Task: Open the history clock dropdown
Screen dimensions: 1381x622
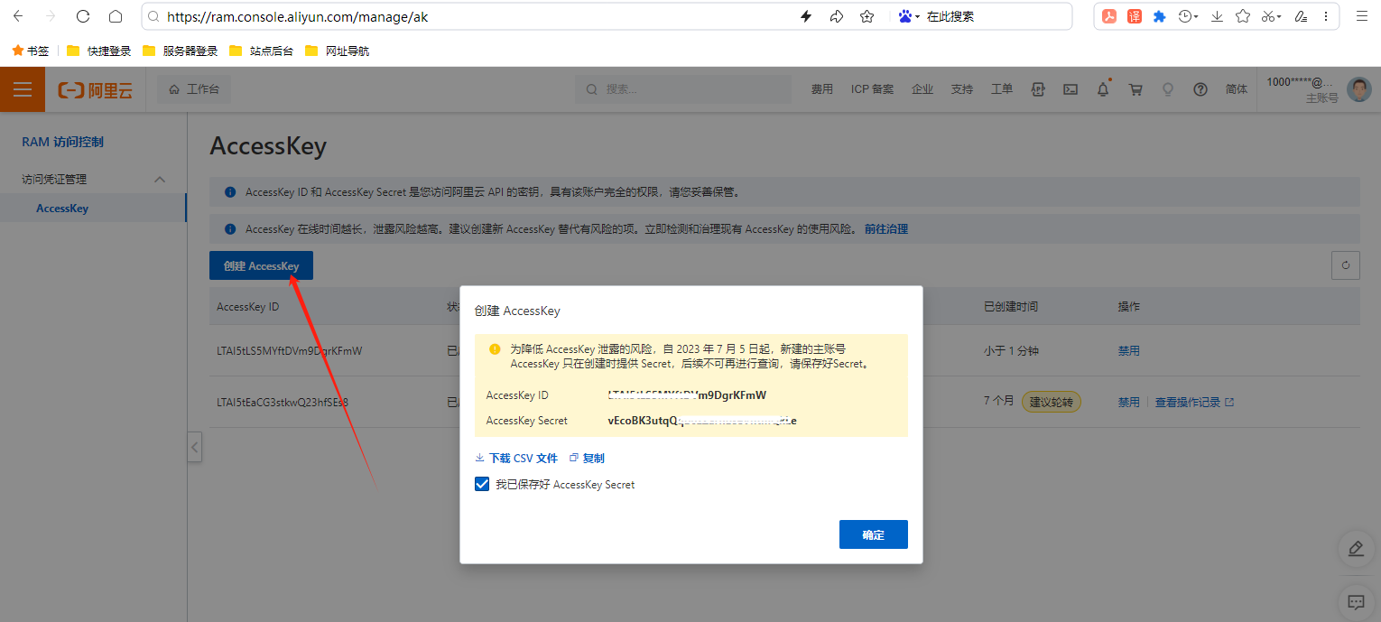Action: coord(1189,16)
